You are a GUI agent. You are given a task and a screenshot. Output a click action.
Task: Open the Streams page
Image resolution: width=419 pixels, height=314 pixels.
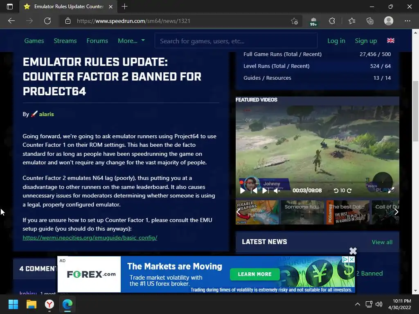click(65, 41)
